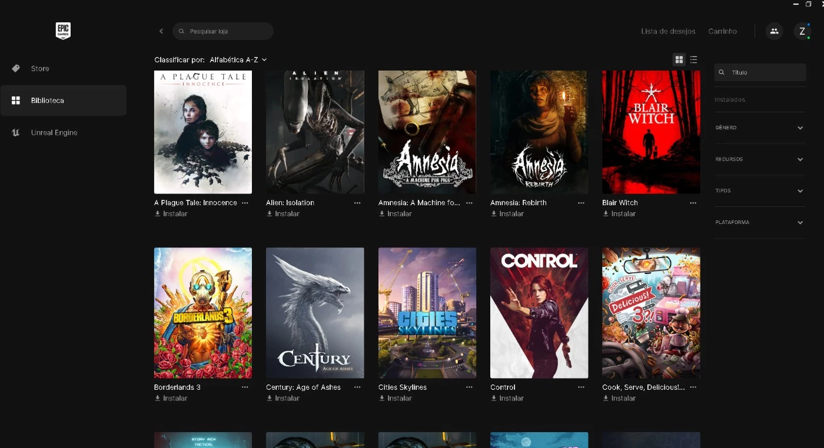824x448 pixels.
Task: Open options for Borderlands 3
Action: click(245, 387)
